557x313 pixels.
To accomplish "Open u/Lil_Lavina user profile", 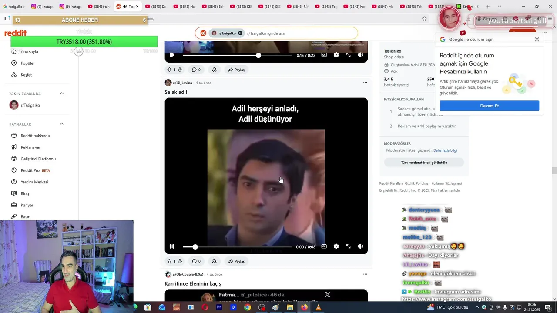I will (x=182, y=83).
